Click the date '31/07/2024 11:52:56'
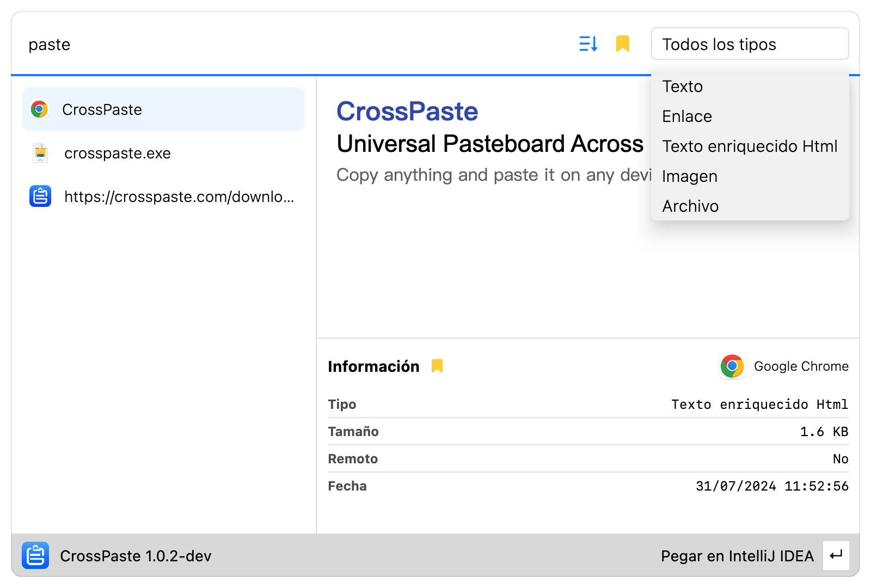The width and height of the screenshot is (871, 588). (772, 486)
